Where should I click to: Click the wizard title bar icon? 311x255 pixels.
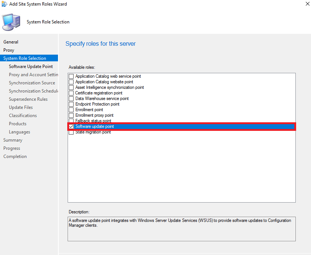coord(4,4)
